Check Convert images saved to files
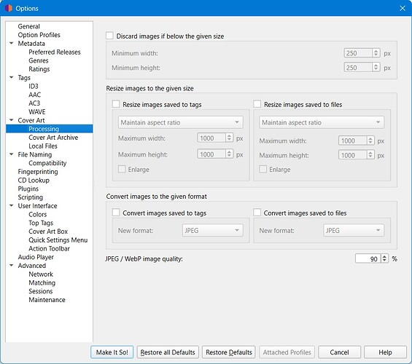The height and width of the screenshot is (364, 412). [257, 213]
